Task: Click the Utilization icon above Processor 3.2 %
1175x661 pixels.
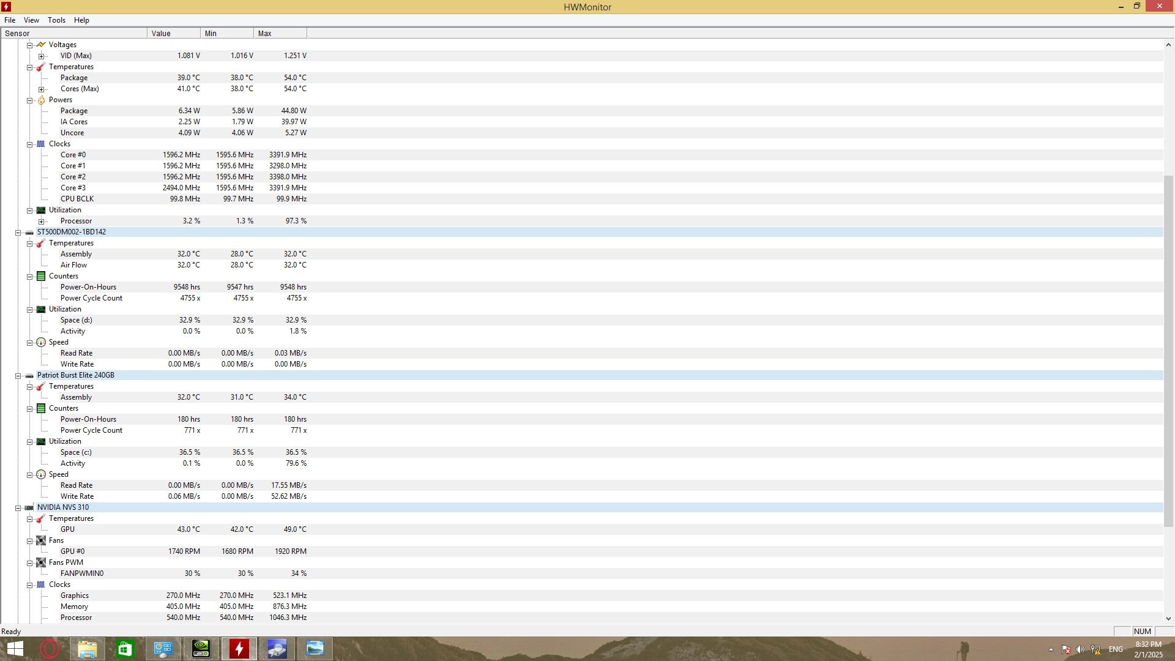Action: click(x=41, y=210)
